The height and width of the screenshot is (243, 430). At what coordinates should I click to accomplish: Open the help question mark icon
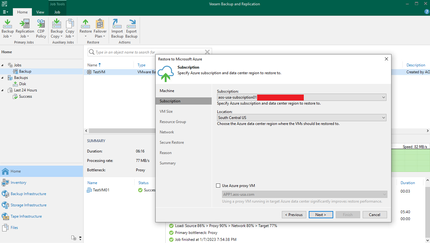coord(427,12)
